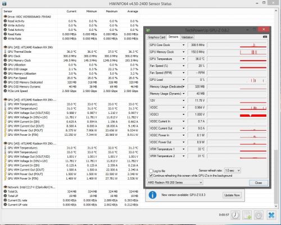Click the icon next to Write Rate

pyautogui.click(x=5, y=38)
